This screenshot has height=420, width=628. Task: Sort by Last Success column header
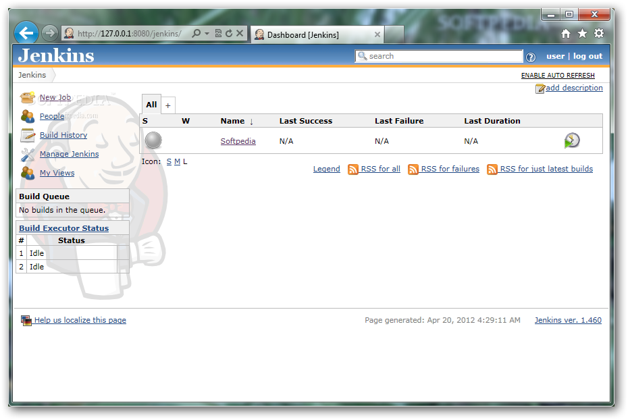point(306,121)
